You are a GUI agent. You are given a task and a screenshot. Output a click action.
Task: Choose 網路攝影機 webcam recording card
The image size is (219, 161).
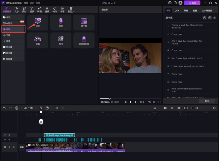[84, 40]
